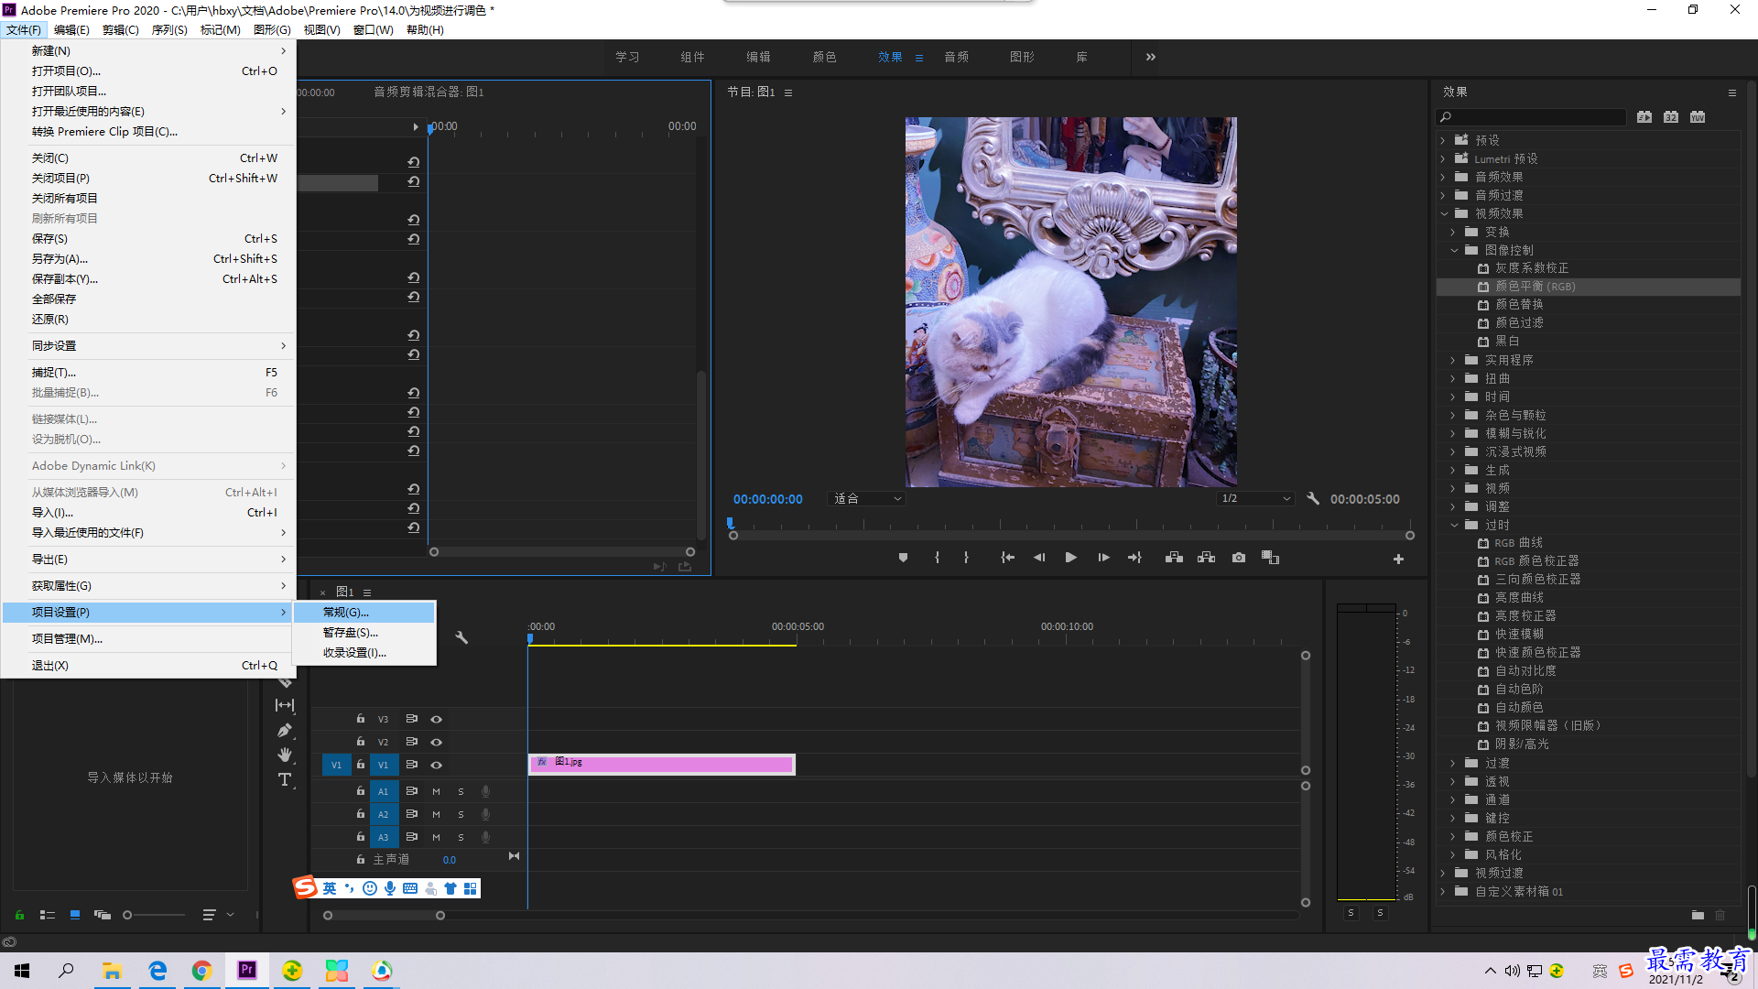The image size is (1758, 989).
Task: Click Comparison View icon
Action: (1270, 558)
